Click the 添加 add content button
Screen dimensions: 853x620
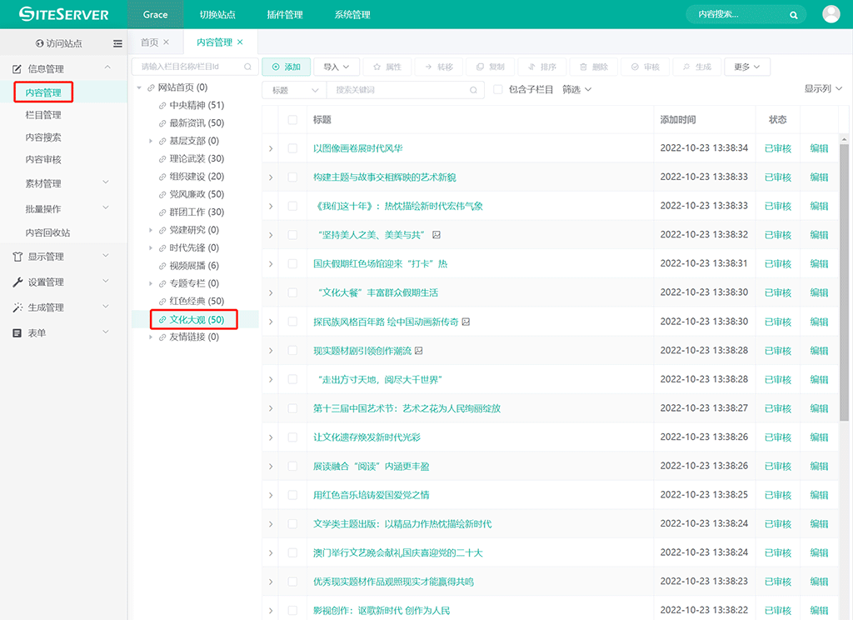(286, 67)
